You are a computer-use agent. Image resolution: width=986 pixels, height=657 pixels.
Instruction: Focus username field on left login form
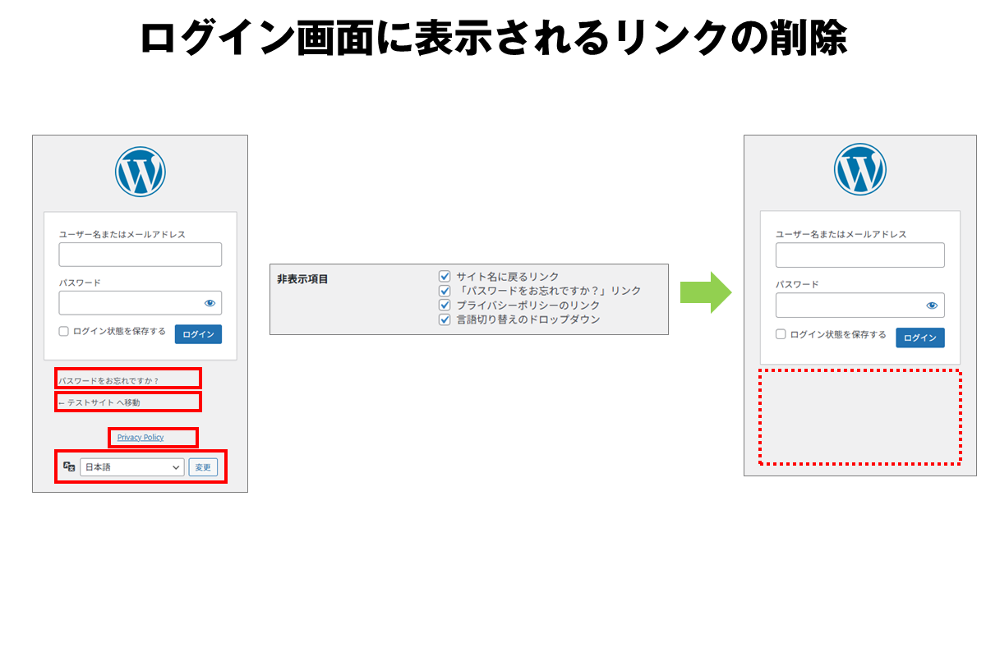pos(141,255)
